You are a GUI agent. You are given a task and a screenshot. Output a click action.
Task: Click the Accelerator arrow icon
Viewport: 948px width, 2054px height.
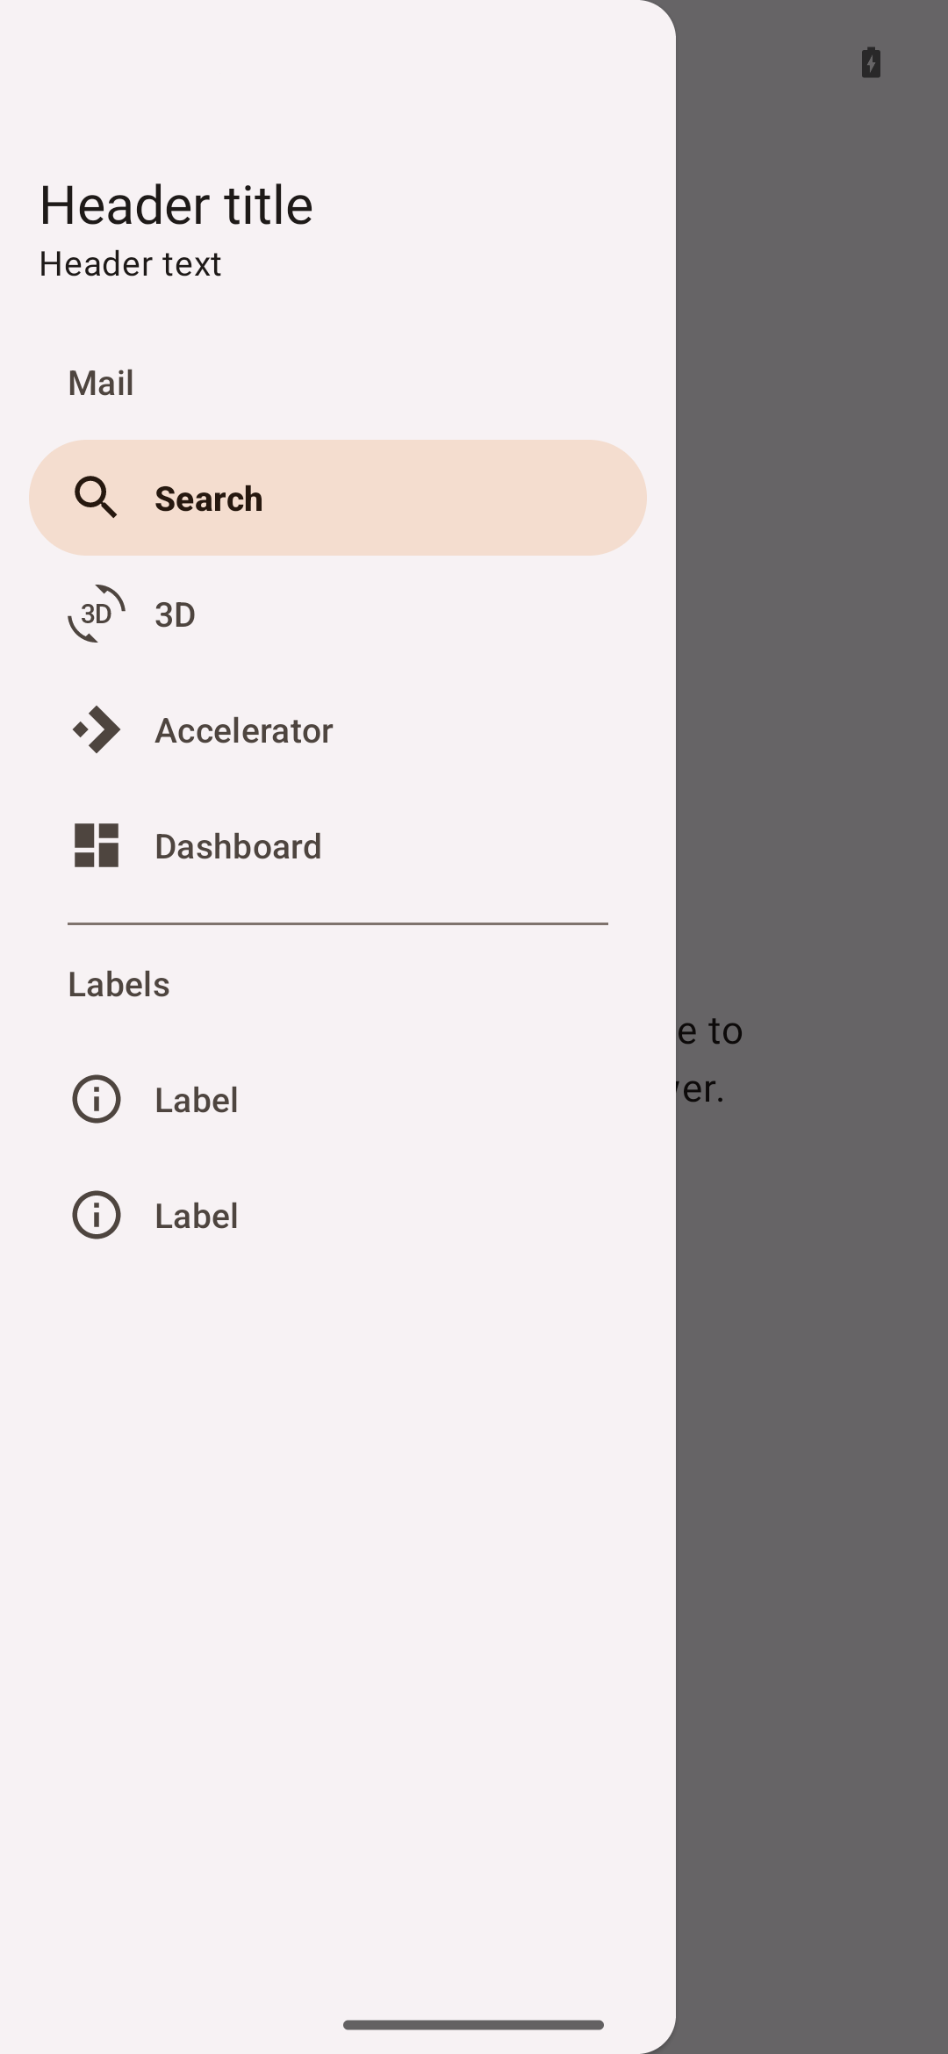96,729
